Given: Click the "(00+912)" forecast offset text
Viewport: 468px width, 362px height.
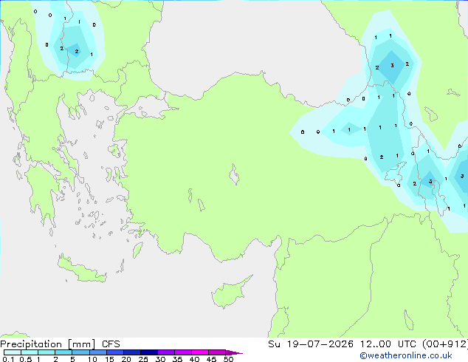Looking at the screenshot, I should tap(445, 344).
